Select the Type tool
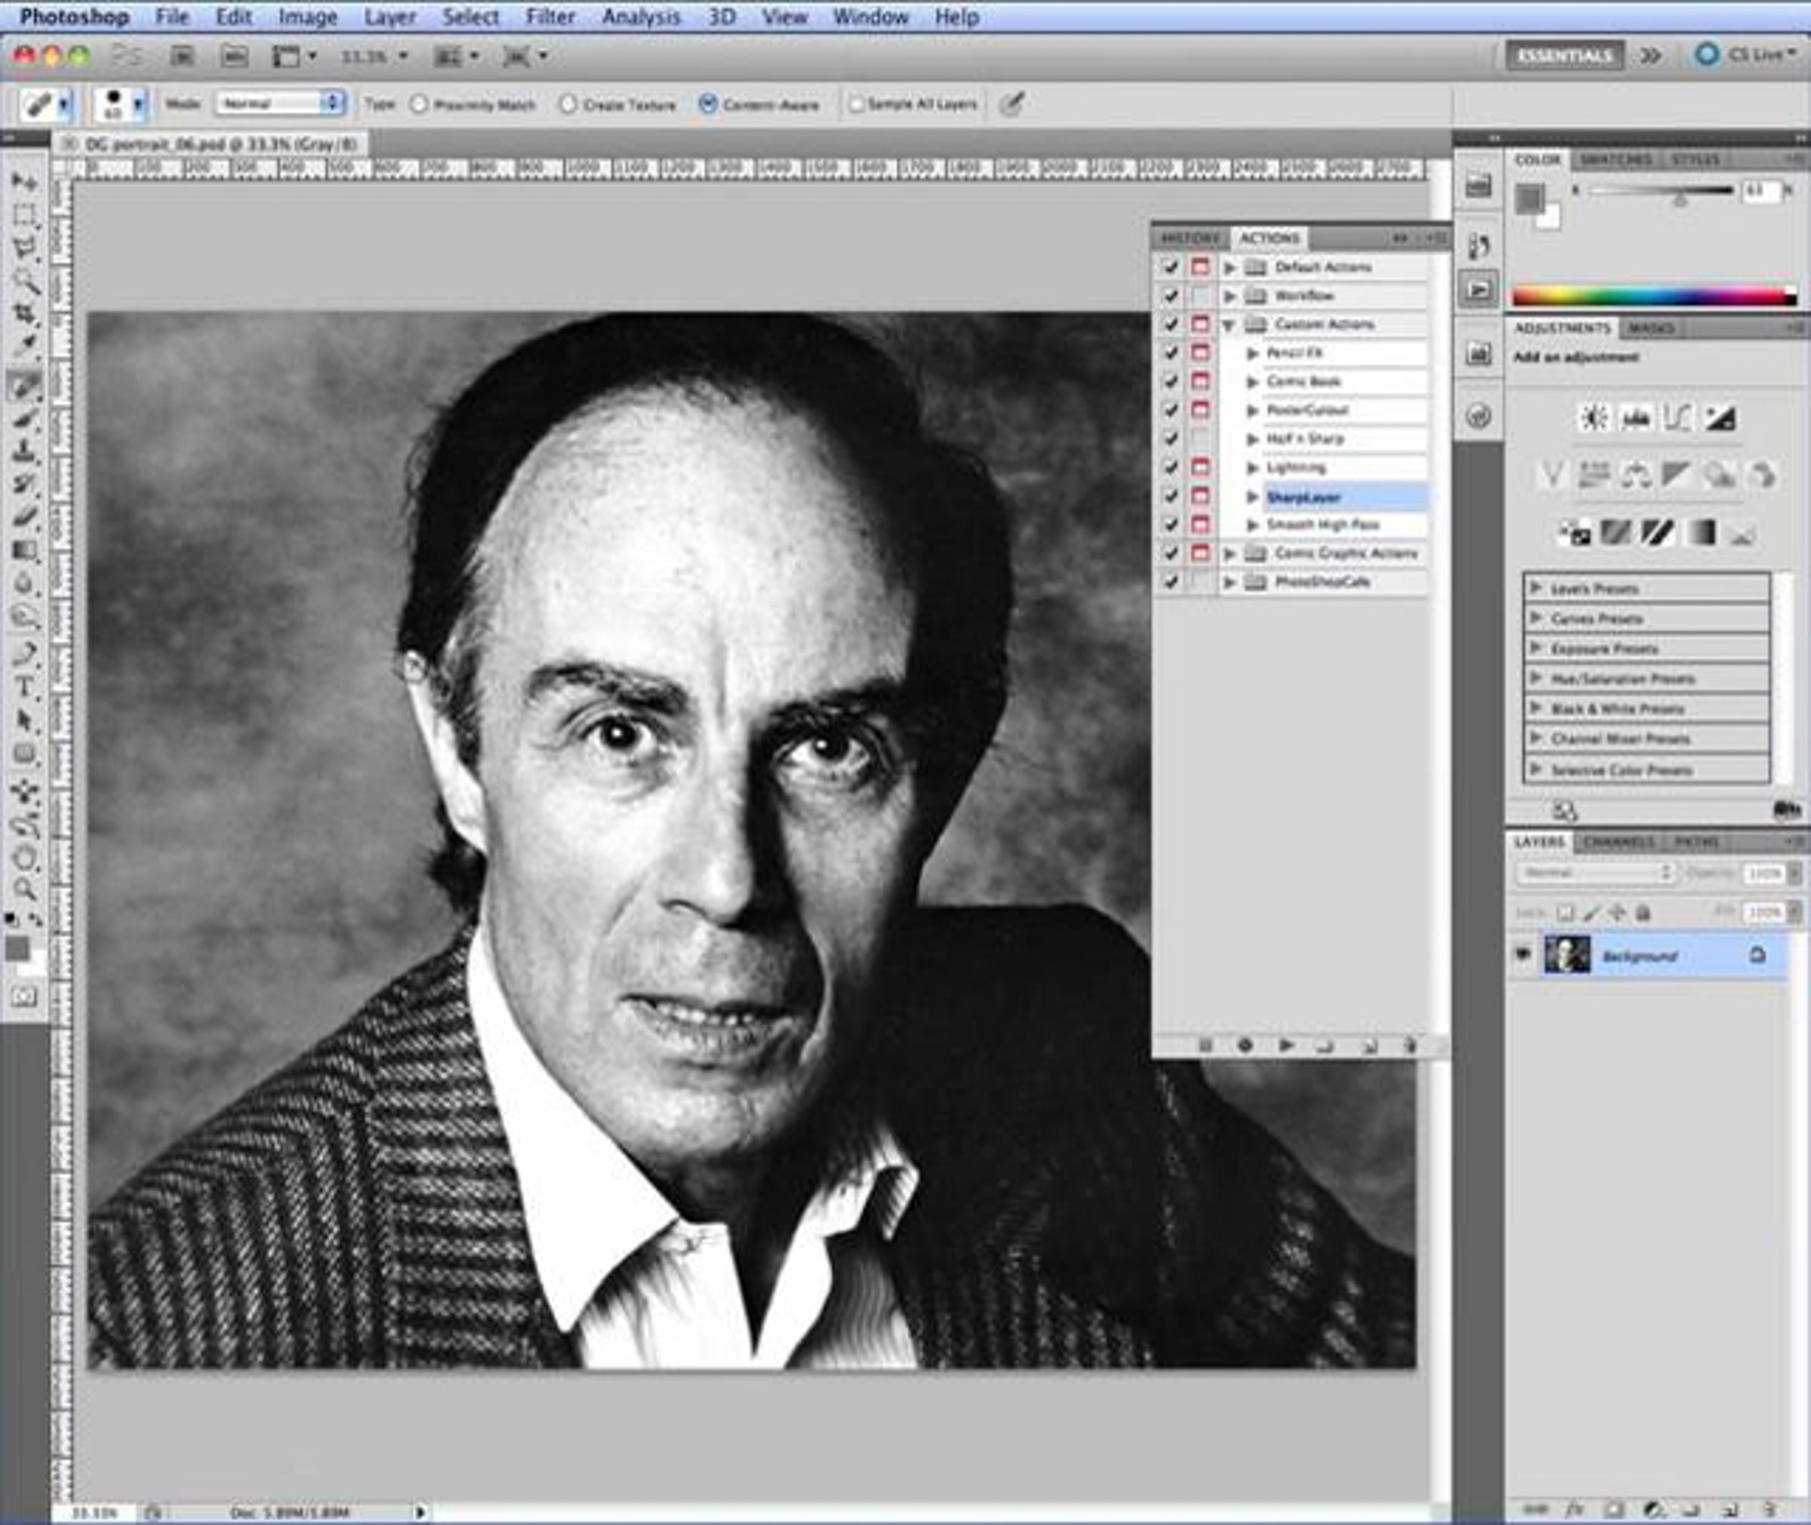 pyautogui.click(x=24, y=687)
